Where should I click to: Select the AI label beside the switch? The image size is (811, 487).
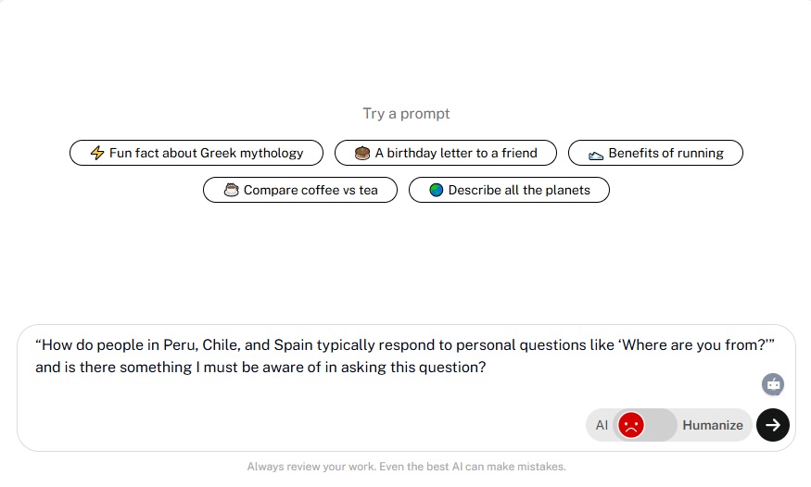[602, 425]
